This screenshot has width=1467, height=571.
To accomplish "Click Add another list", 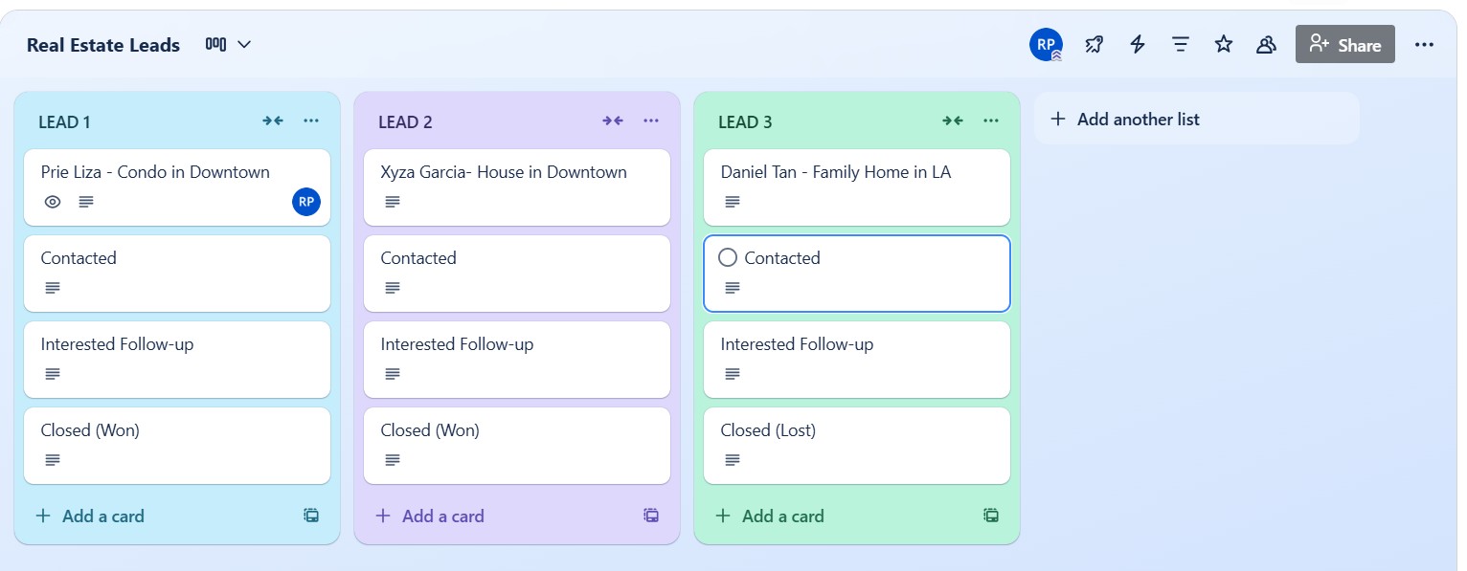I will tap(1138, 119).
